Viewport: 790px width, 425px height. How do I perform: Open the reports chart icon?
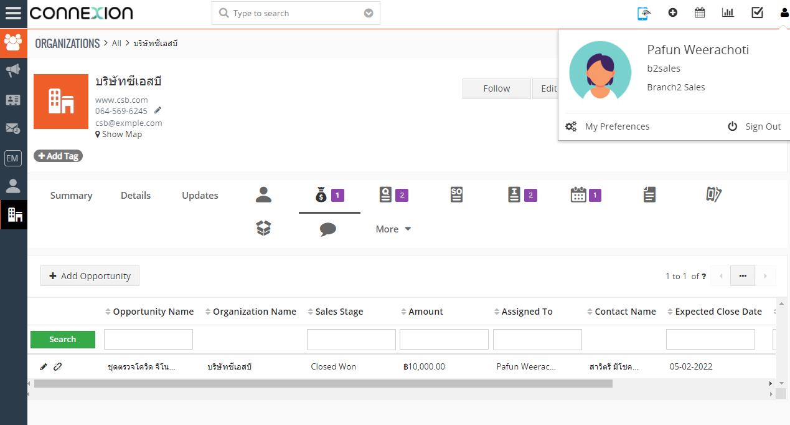[x=728, y=12]
